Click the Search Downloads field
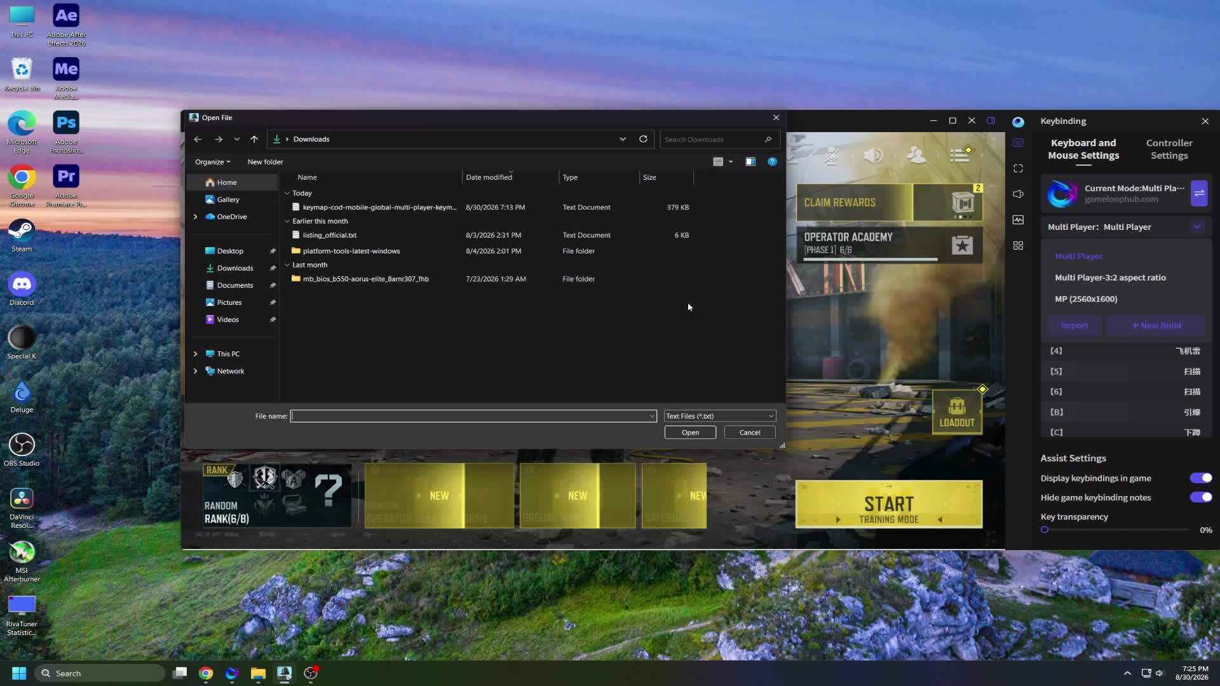Viewport: 1220px width, 686px height. tap(719, 139)
